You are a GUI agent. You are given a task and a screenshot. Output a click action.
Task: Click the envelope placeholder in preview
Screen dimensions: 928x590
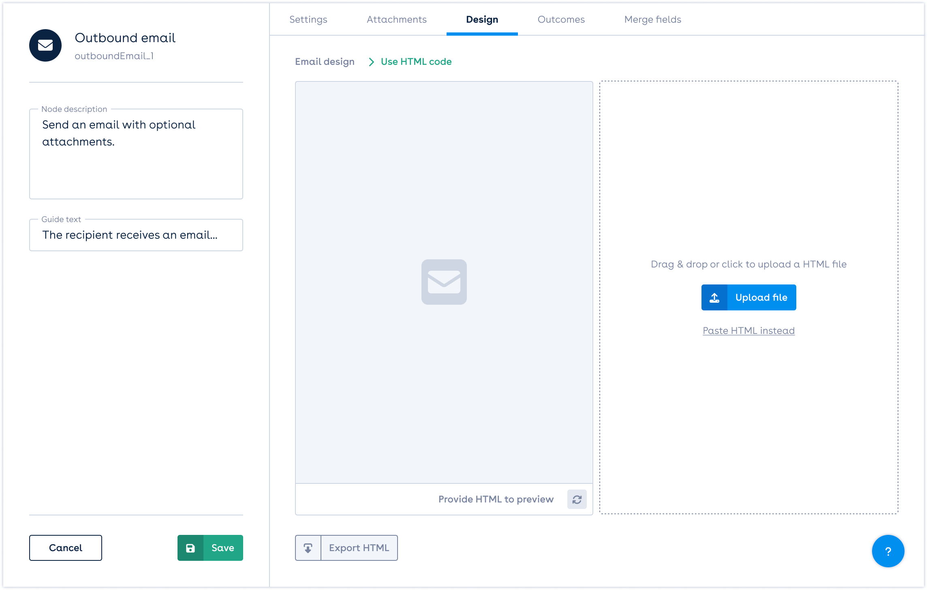click(x=444, y=282)
